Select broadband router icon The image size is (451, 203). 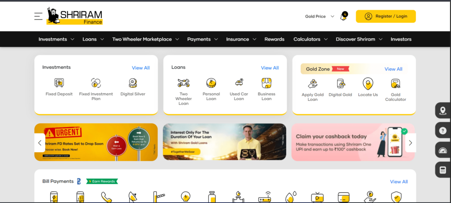tap(265, 198)
